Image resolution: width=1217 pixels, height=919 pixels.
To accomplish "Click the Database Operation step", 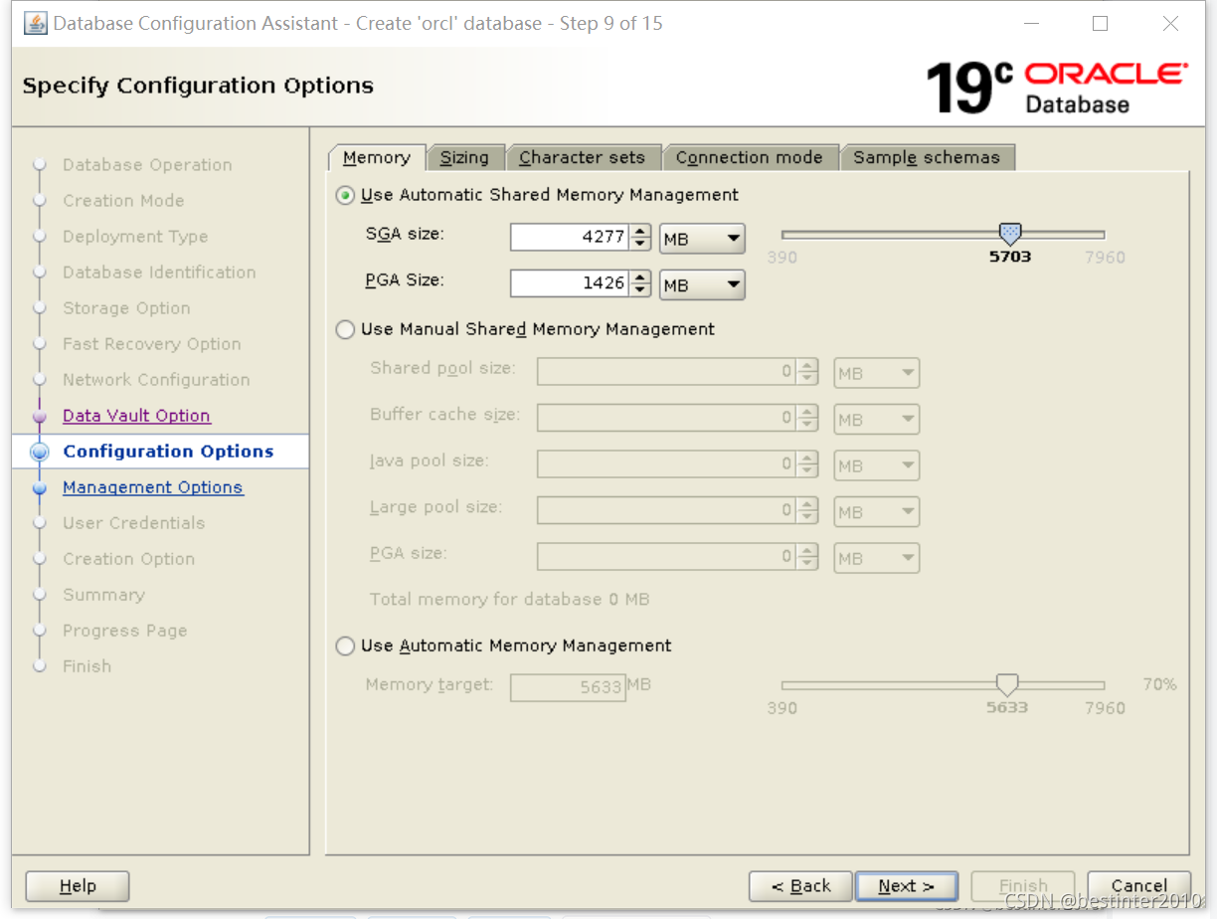I will pos(147,165).
